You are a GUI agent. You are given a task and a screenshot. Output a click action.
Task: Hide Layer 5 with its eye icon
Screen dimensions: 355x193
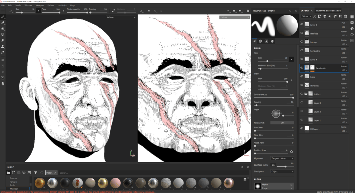point(302,24)
